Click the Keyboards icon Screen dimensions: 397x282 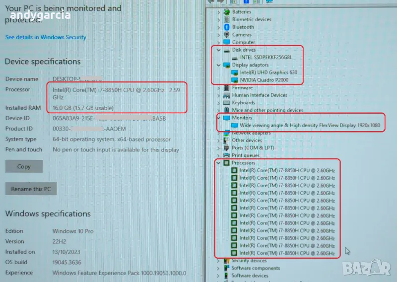pyautogui.click(x=227, y=103)
